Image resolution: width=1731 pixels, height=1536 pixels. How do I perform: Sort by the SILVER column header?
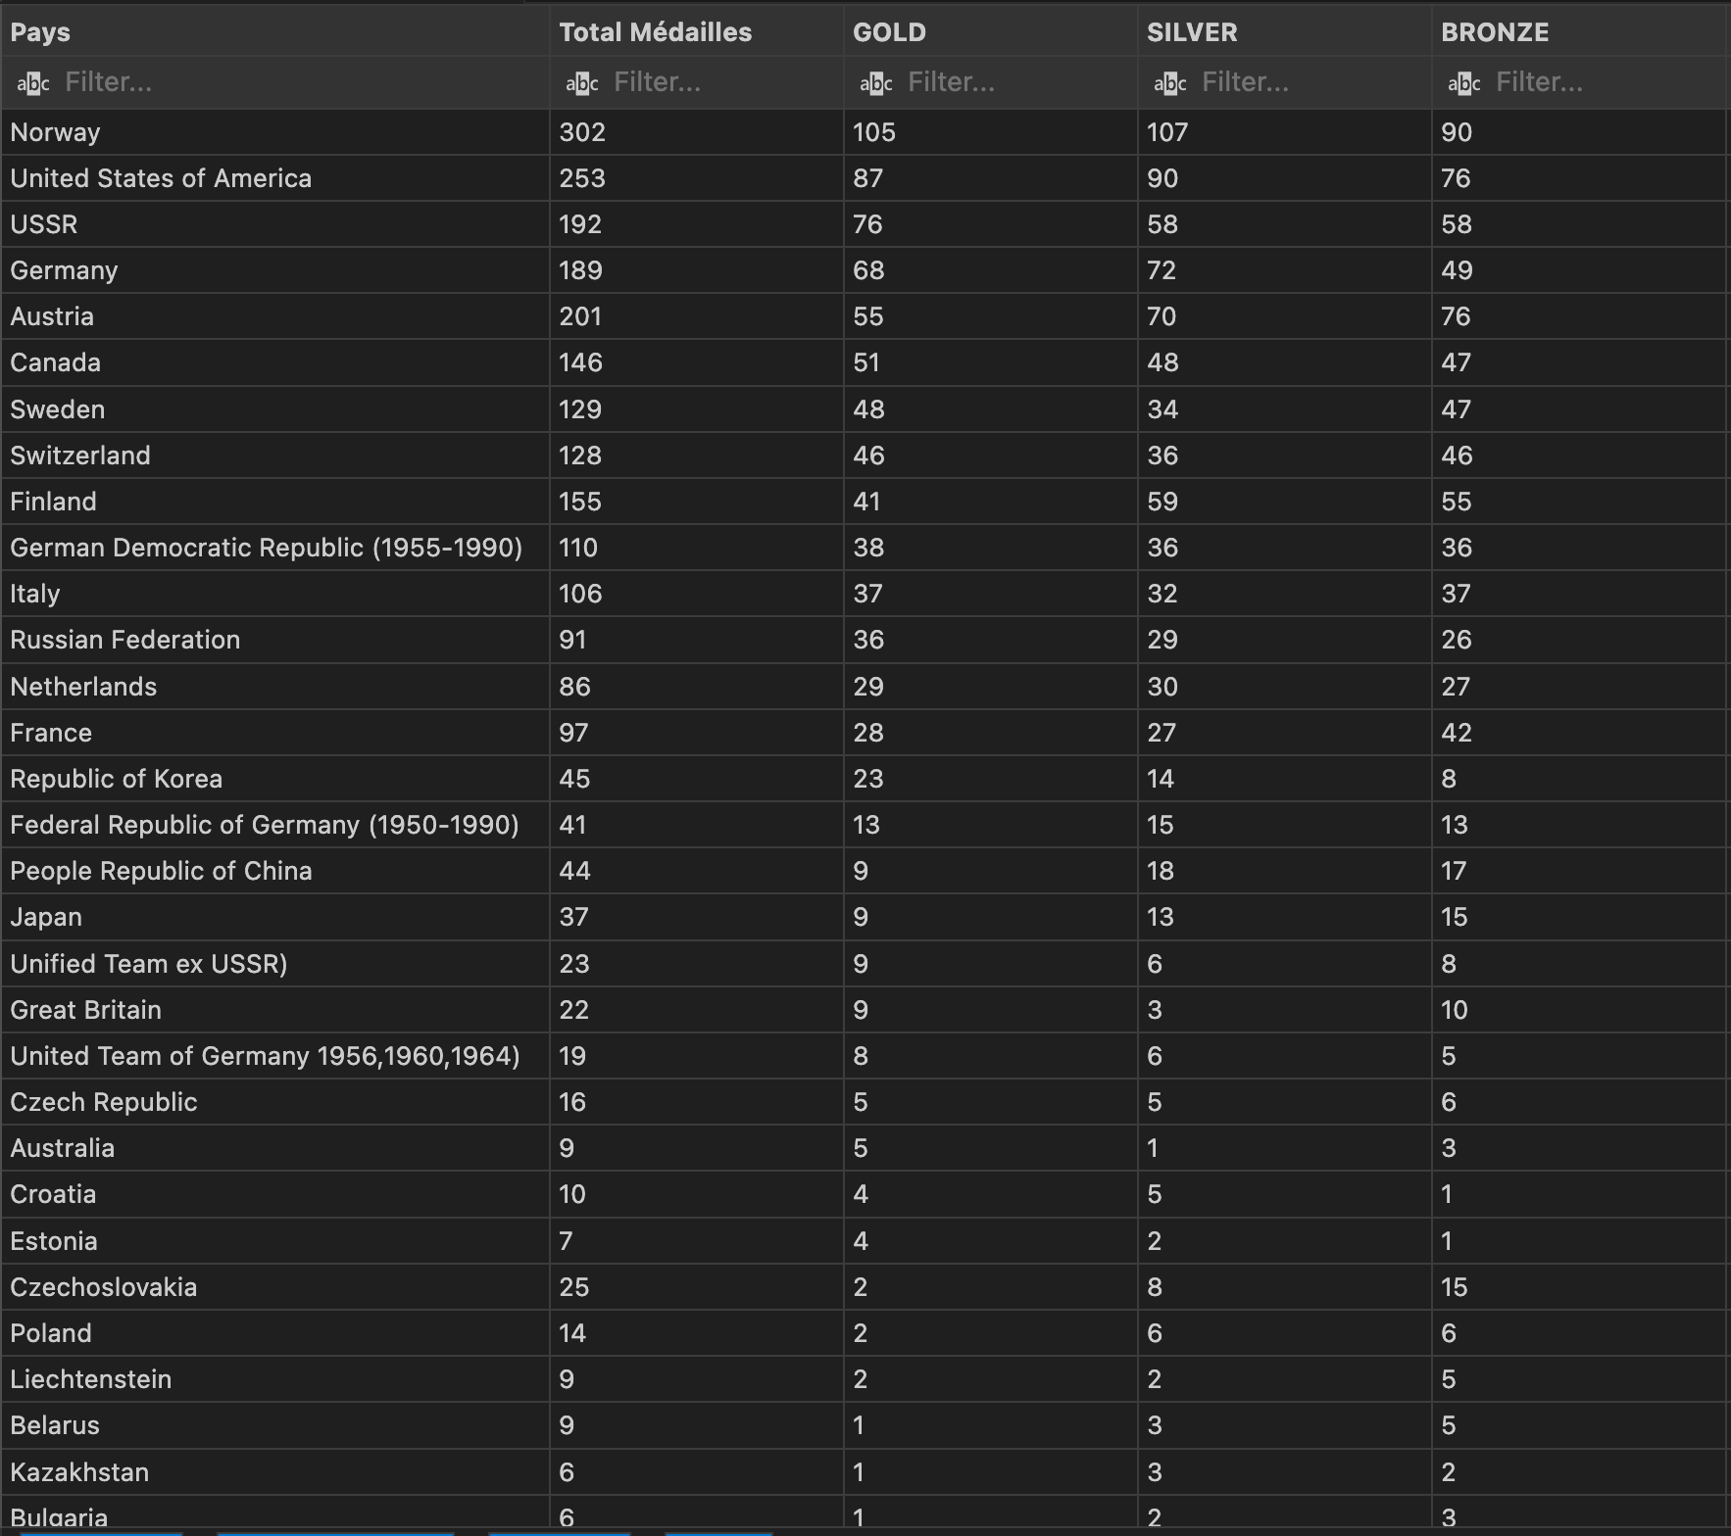[1284, 32]
